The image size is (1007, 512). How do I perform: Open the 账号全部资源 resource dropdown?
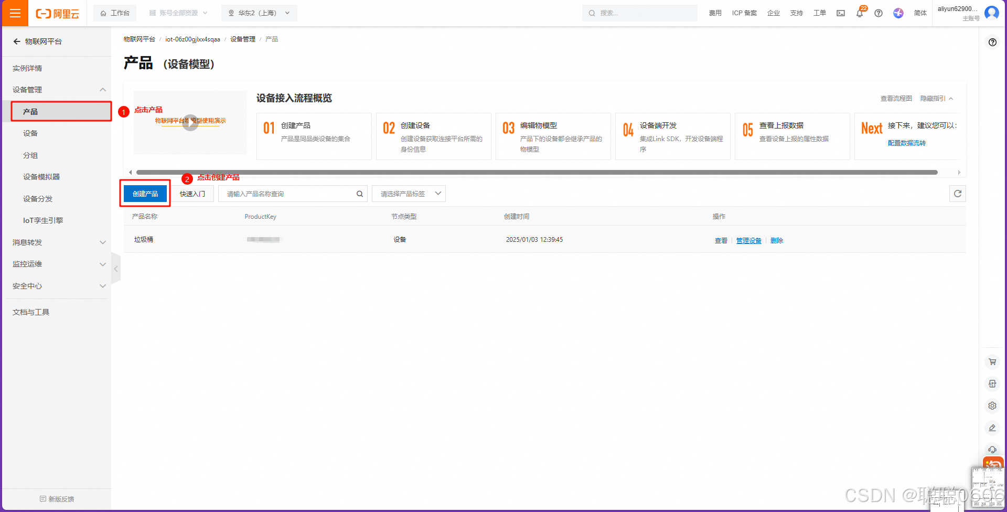pyautogui.click(x=178, y=13)
